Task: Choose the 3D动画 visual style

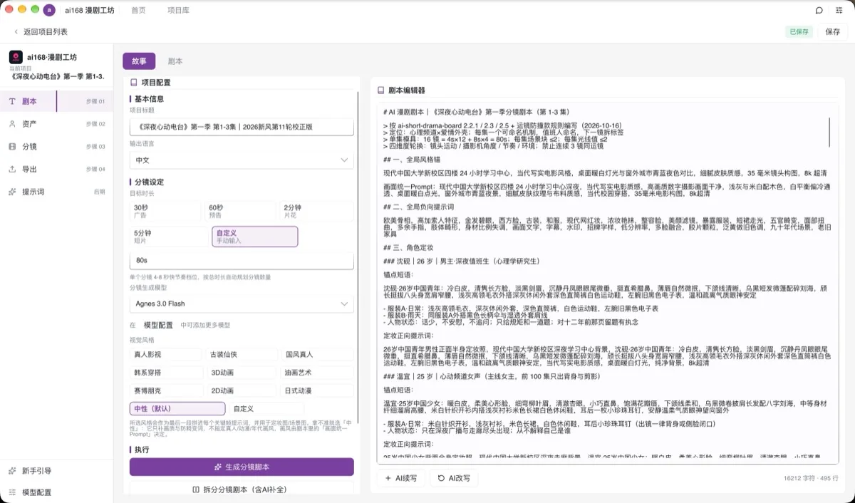Action: pos(242,372)
